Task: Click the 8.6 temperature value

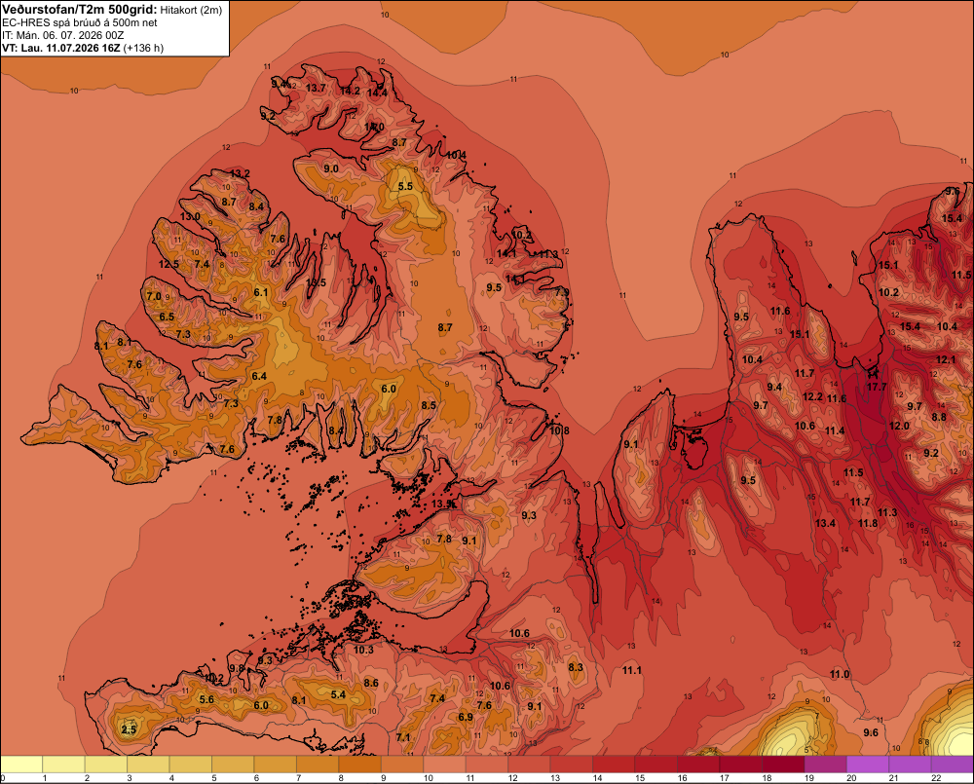Action: tap(371, 684)
